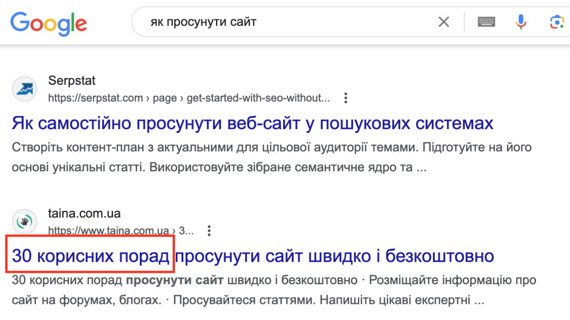Open voice search with the microphone icon
570x320 pixels.
coord(520,22)
